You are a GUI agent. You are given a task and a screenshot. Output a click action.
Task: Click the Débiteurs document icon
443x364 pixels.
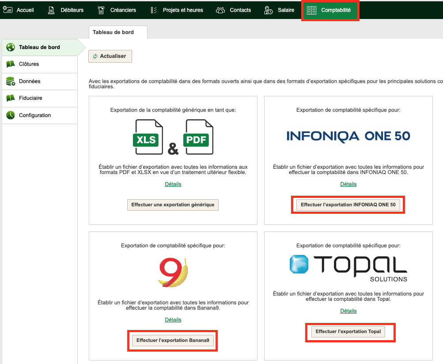(x=51, y=11)
